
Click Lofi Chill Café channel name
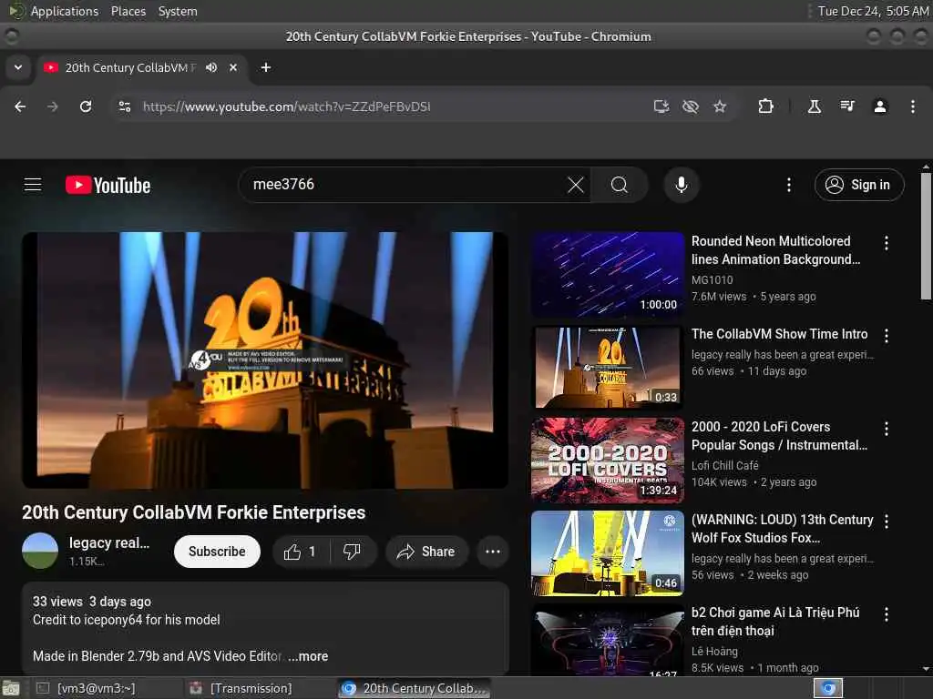724,465
